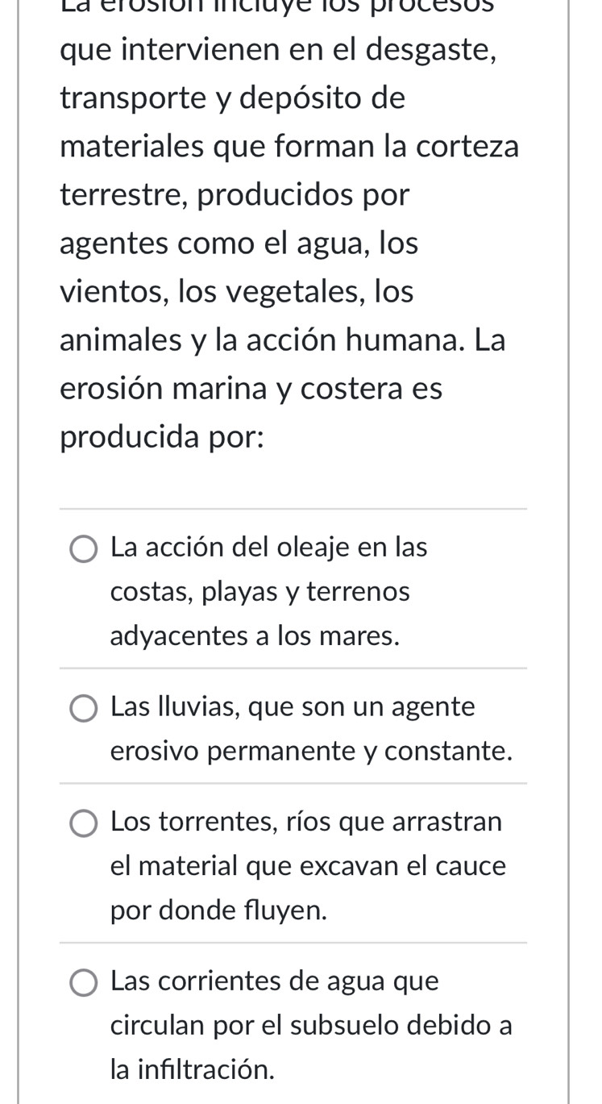Image resolution: width=602 pixels, height=1104 pixels.
Task: Click the answer text "Las lluvias, que son un agente"
Action: pyautogui.click(x=293, y=707)
